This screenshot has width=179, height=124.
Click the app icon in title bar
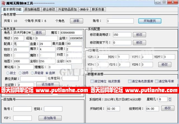coord(3,3)
